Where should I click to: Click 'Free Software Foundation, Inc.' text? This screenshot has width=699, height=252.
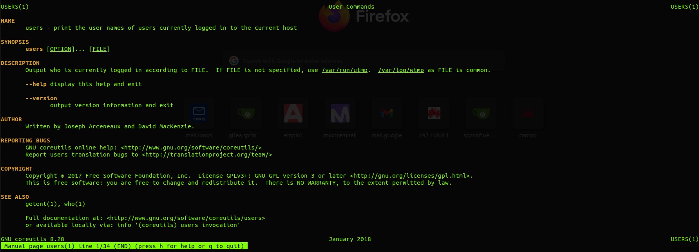tap(138, 176)
